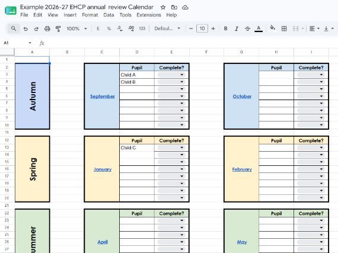
Task: Follow the April link
Action: click(103, 242)
